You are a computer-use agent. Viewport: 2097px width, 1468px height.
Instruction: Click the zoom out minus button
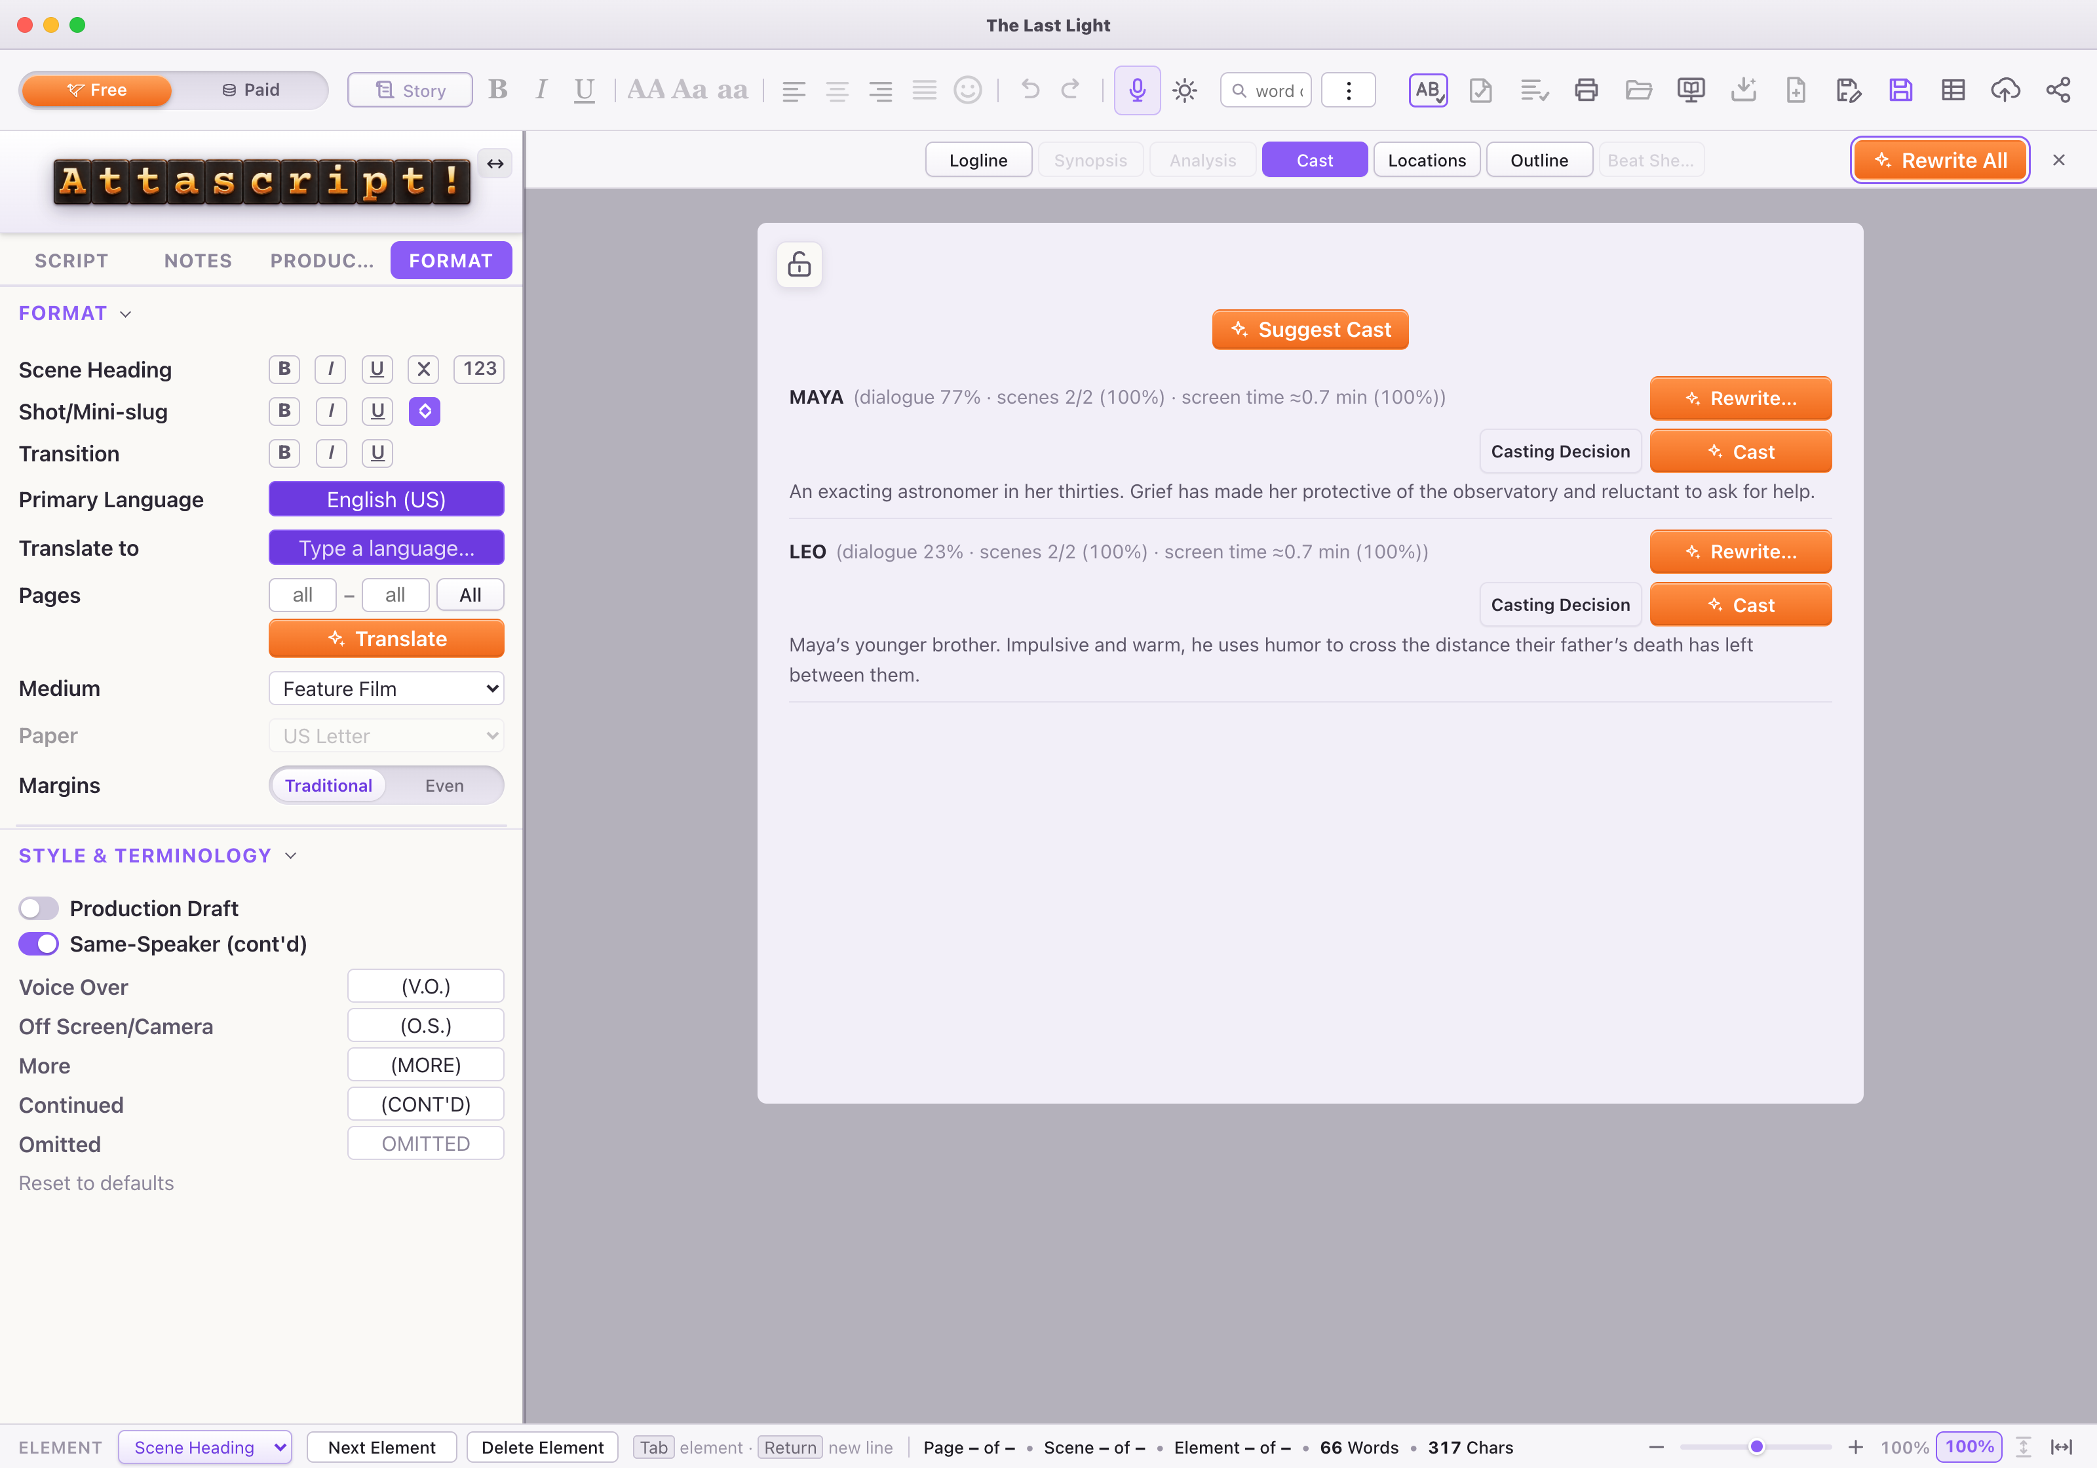(x=1656, y=1446)
